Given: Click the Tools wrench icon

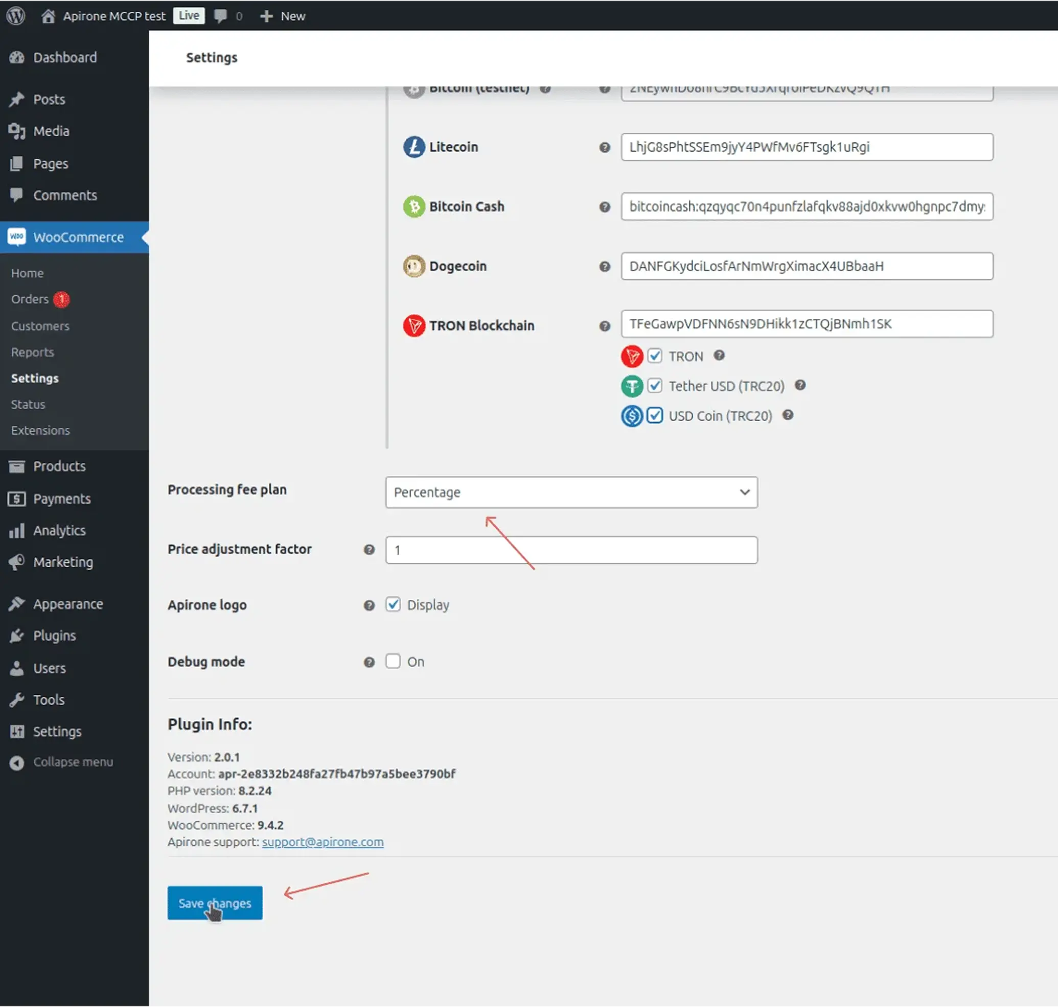Looking at the screenshot, I should [17, 700].
